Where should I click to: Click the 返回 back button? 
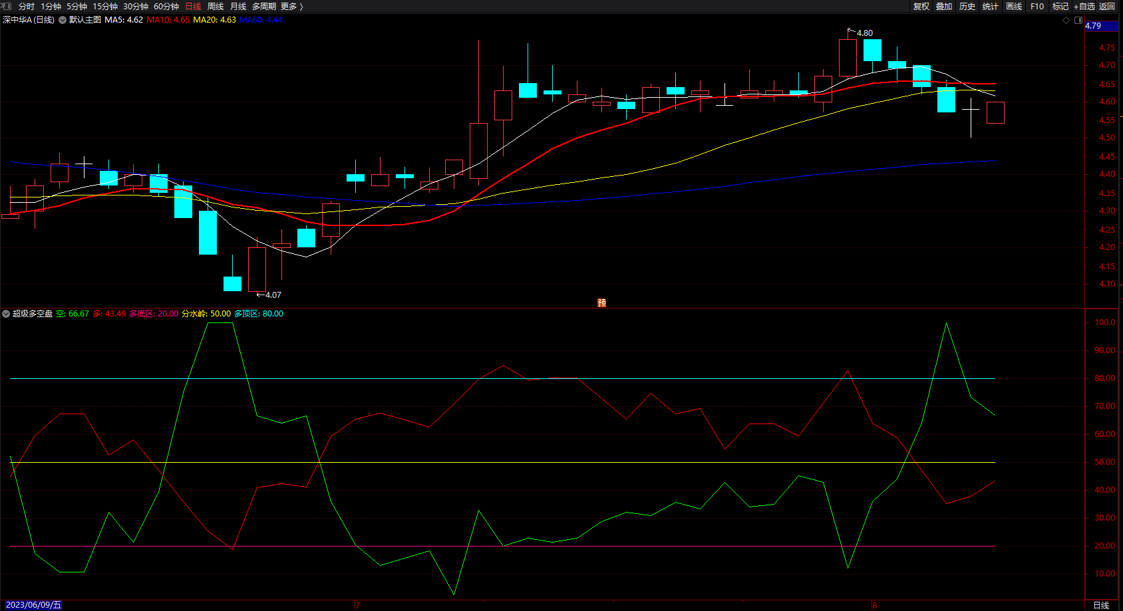tap(1106, 6)
